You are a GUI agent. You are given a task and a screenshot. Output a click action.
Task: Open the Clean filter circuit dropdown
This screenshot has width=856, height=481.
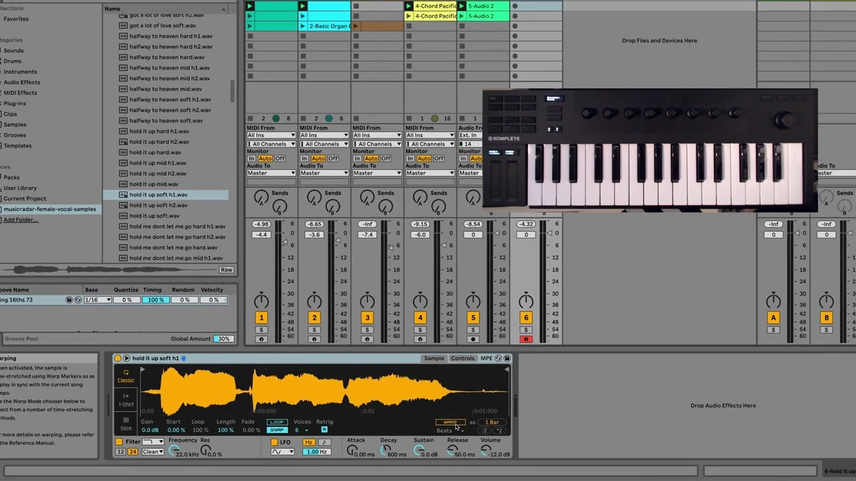coord(152,452)
